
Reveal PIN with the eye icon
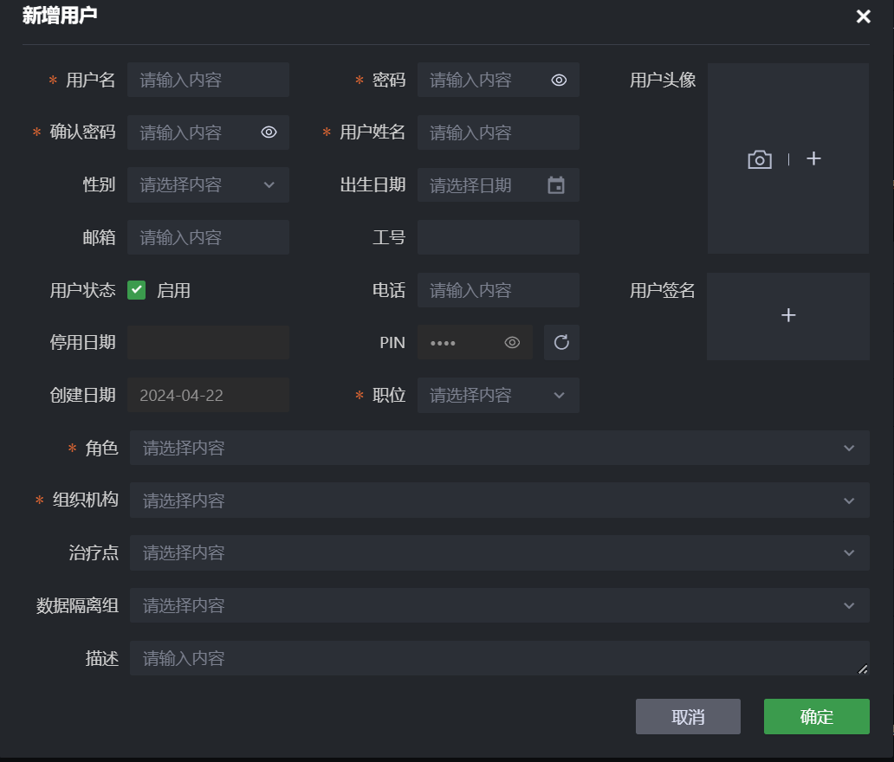coord(512,343)
